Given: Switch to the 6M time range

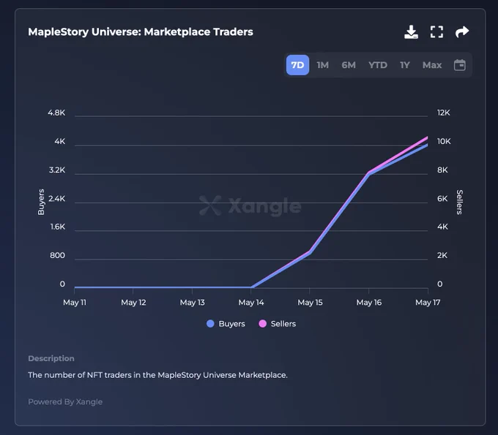Looking at the screenshot, I should 349,65.
